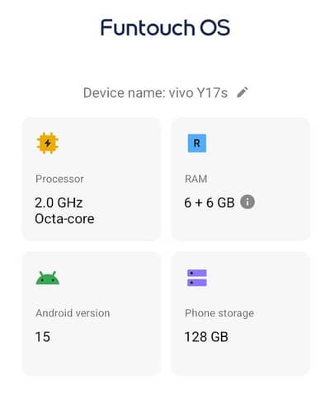Tap the blue RAM 'R' icon
The width and height of the screenshot is (330, 393).
(197, 143)
